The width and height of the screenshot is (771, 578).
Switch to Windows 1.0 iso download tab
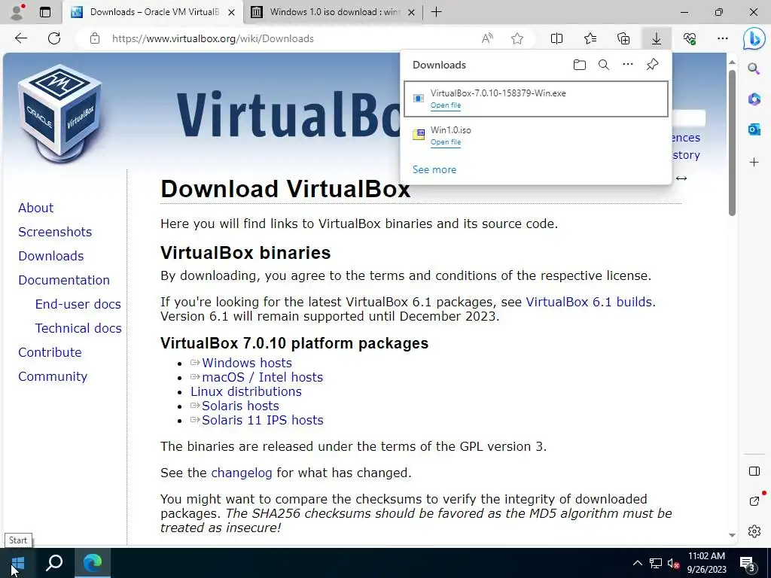click(334, 12)
